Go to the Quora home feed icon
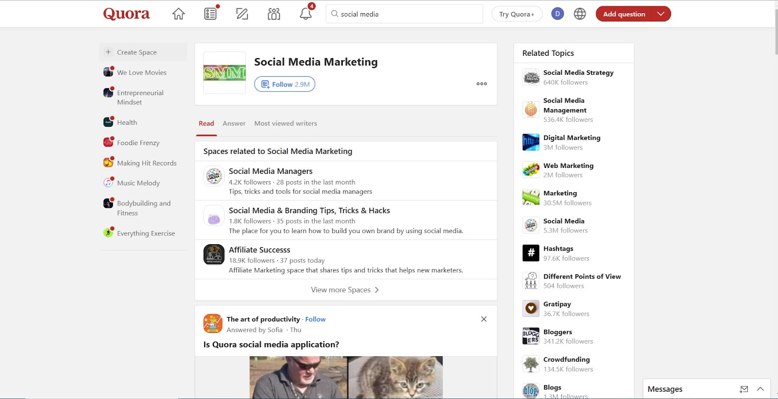 [178, 14]
